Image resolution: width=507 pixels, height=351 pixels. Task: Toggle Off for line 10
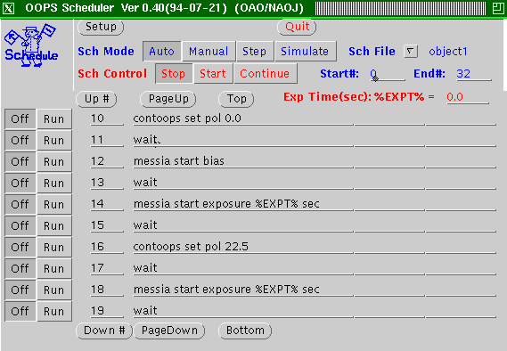click(x=20, y=119)
